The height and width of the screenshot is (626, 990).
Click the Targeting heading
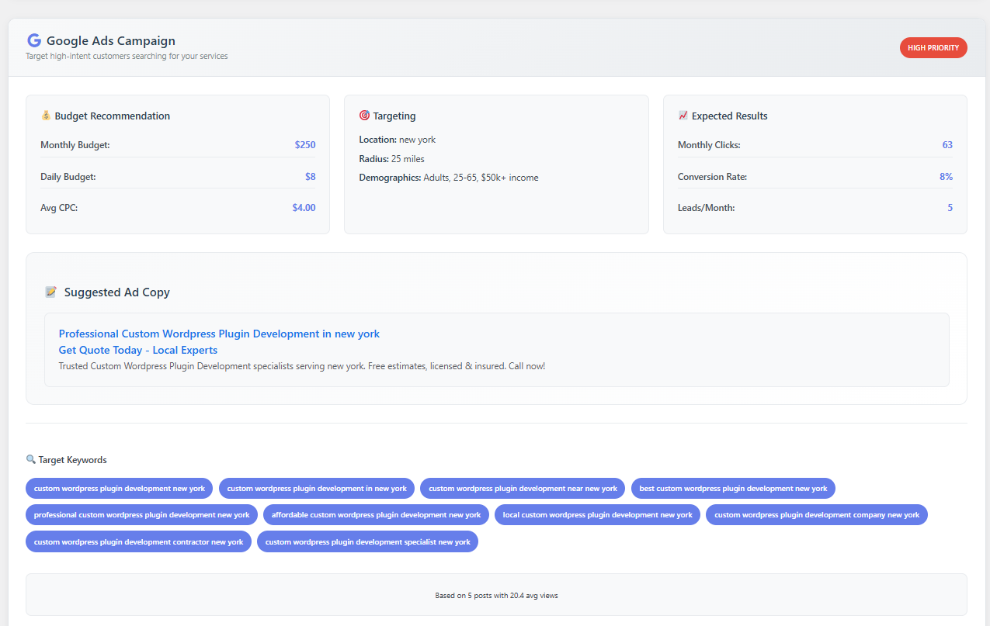[394, 116]
